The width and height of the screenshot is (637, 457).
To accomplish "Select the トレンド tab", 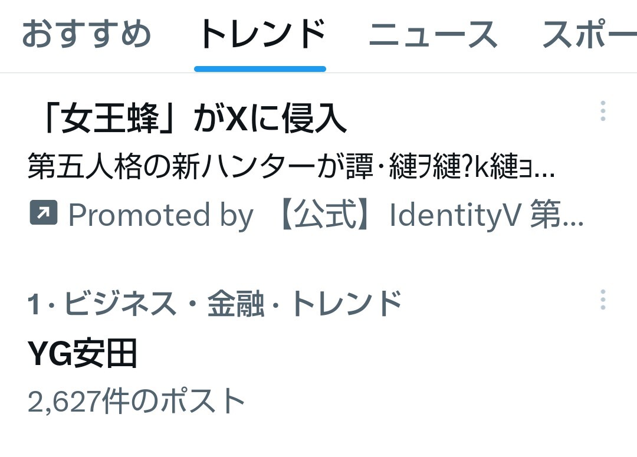I will 262,34.
